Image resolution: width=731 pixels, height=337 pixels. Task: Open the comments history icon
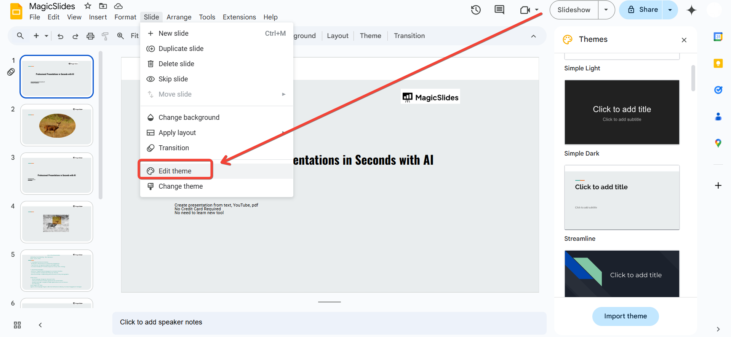(x=499, y=10)
